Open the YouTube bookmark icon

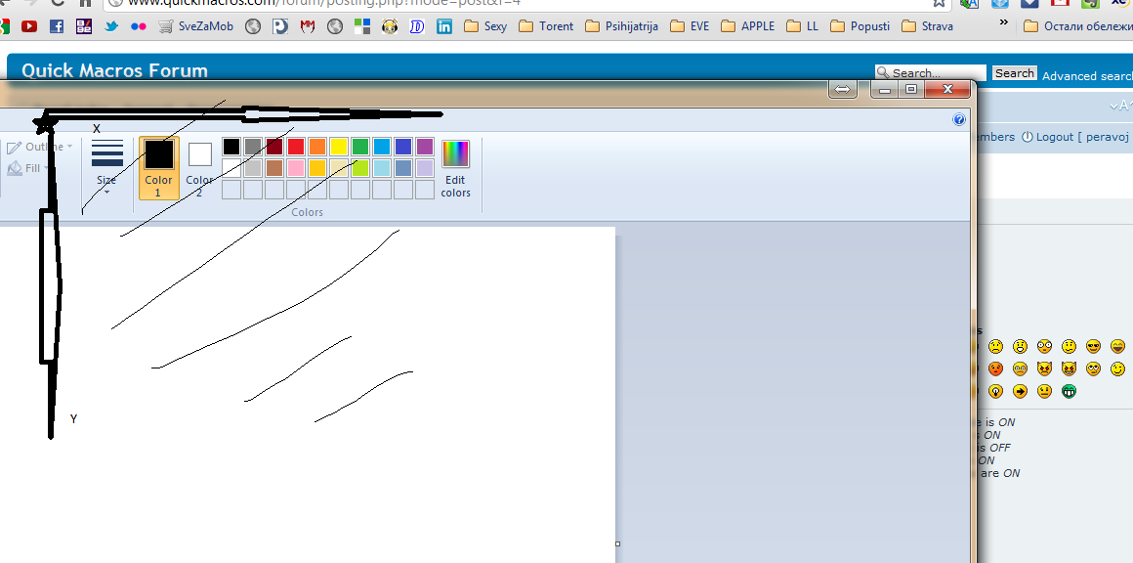[29, 26]
